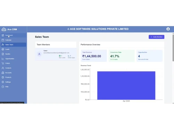
Task: Go to Contacts in the sidebar
Action: [13, 68]
